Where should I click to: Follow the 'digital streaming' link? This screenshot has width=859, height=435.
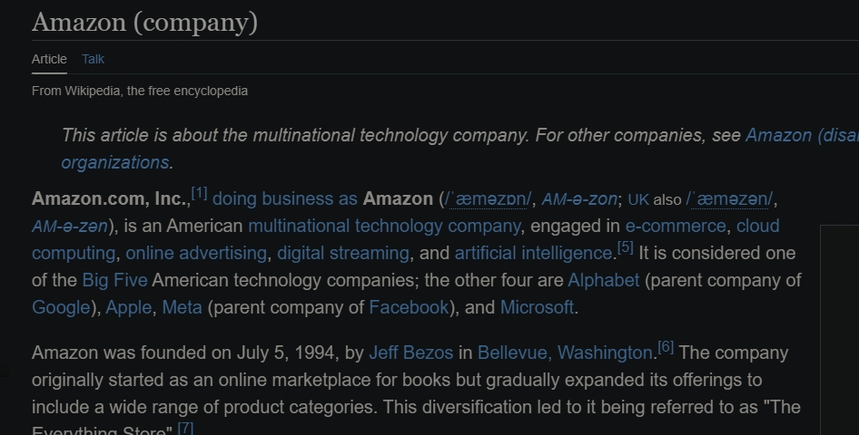(x=343, y=253)
